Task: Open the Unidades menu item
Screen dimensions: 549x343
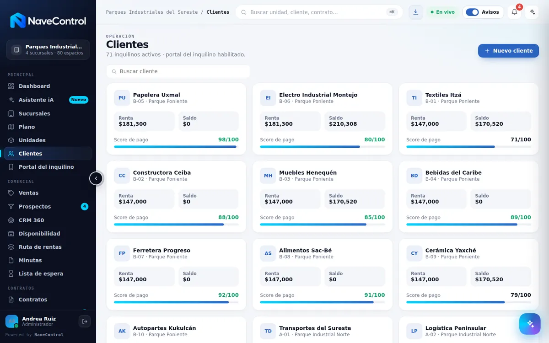Action: [x=48, y=140]
